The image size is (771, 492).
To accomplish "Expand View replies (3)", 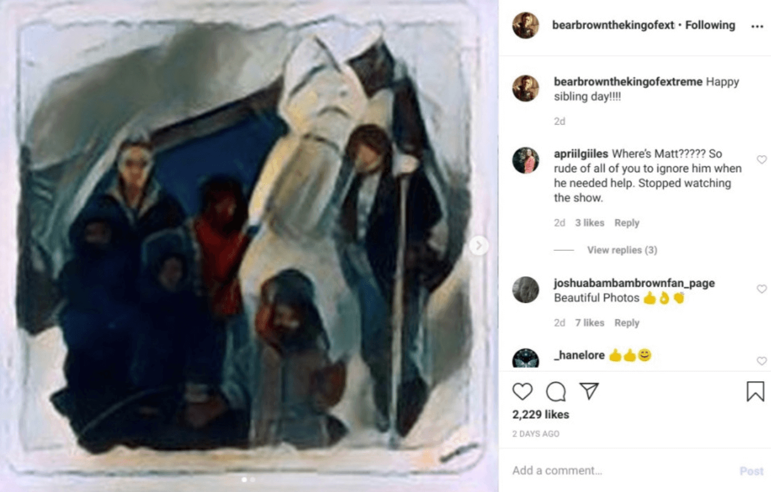I will pyautogui.click(x=622, y=250).
